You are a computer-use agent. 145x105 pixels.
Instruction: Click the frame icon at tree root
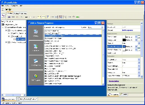(x=3, y=25)
